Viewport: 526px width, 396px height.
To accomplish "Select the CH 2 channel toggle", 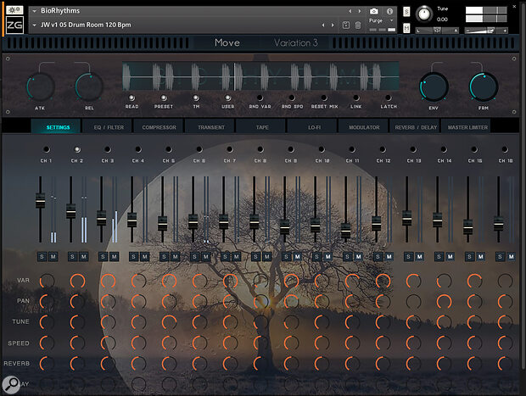I will click(x=77, y=149).
